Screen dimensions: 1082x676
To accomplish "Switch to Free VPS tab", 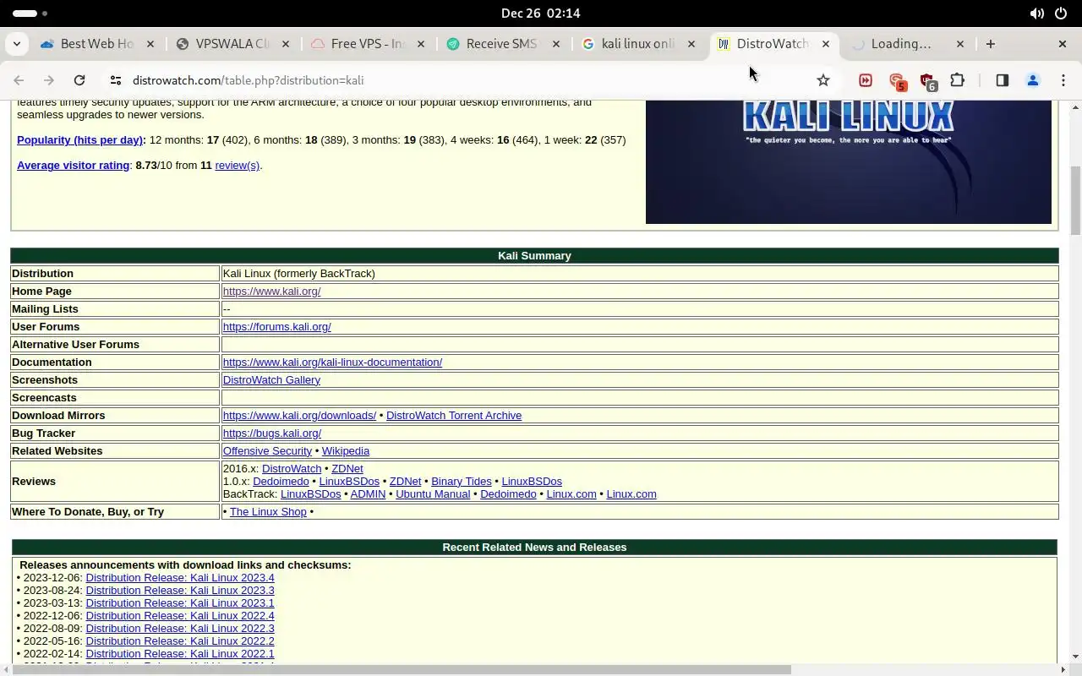I will 368,44.
